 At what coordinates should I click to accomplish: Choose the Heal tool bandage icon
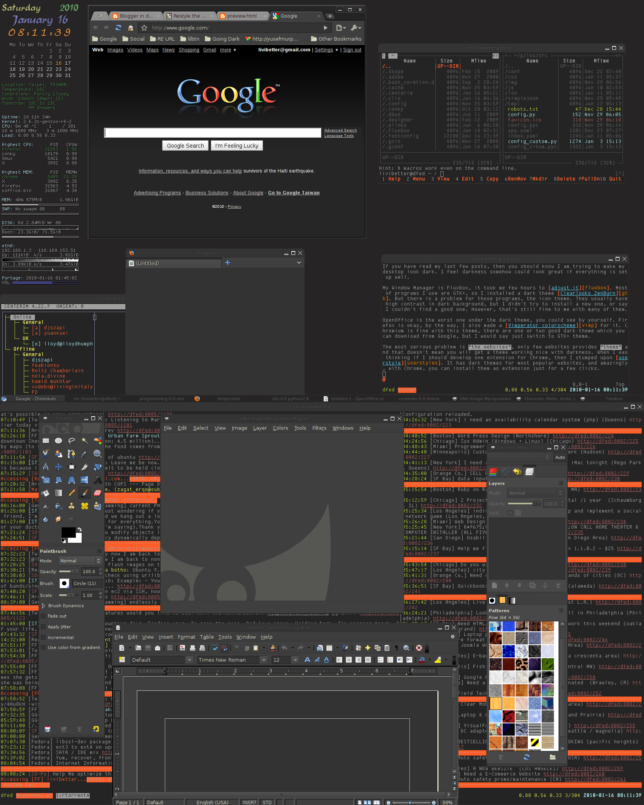click(85, 506)
